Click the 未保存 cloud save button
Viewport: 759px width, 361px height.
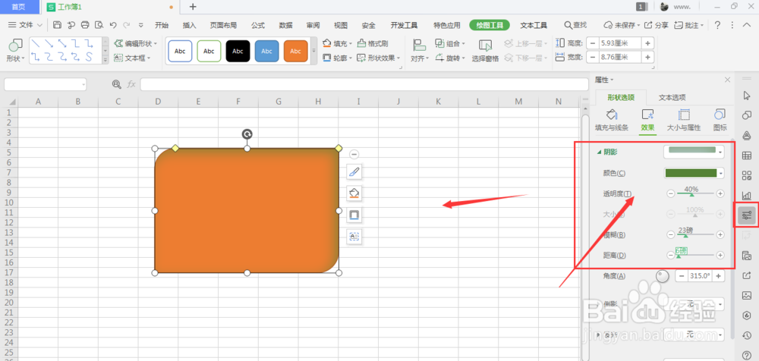pyautogui.click(x=622, y=25)
